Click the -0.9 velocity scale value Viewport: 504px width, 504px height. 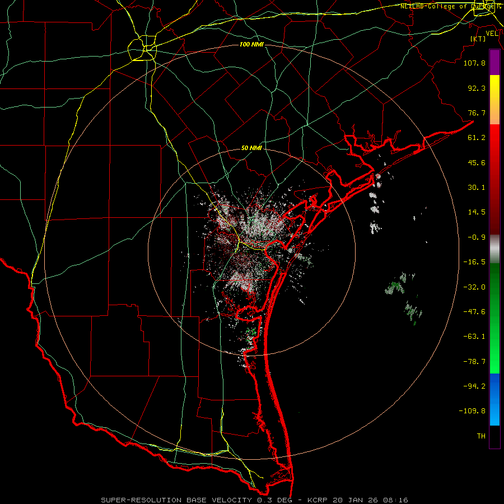[477, 237]
